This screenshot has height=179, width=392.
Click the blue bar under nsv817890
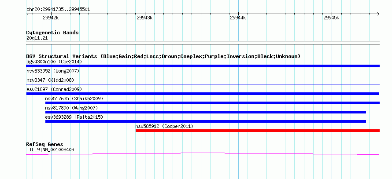(x=206, y=112)
